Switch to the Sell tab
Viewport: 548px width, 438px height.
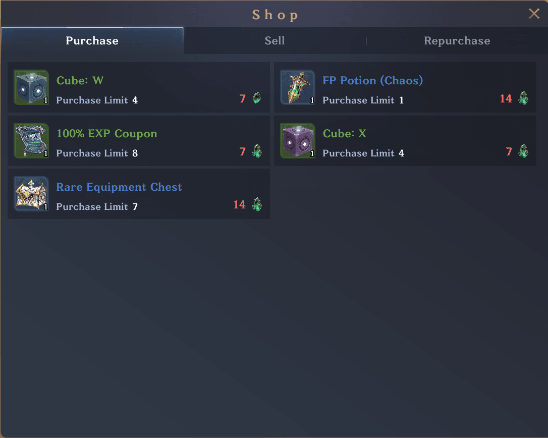click(275, 41)
